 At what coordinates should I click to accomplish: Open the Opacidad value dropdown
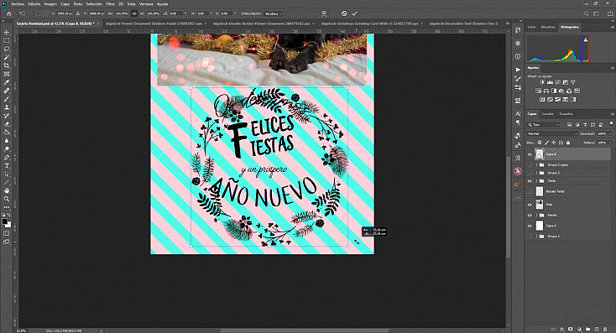click(x=610, y=134)
